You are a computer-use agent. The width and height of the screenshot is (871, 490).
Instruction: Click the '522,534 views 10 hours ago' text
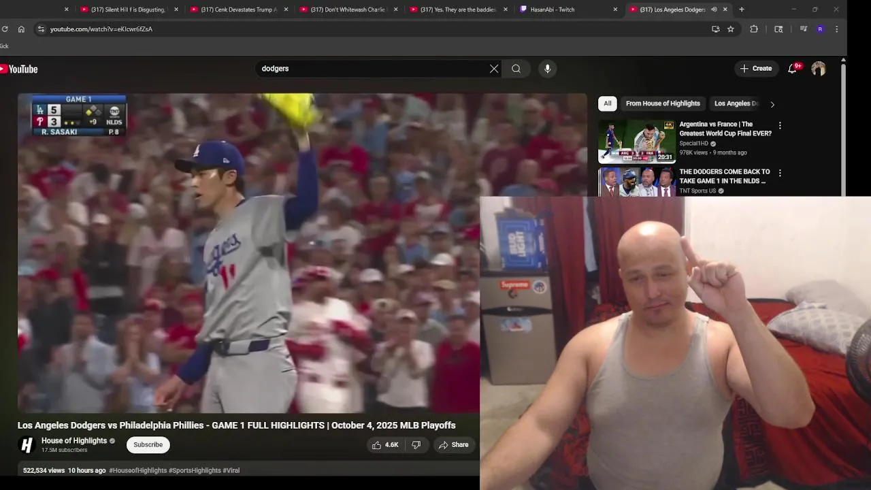click(64, 470)
